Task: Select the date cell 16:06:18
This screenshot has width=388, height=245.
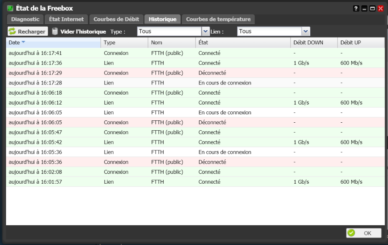Action: (x=35, y=93)
